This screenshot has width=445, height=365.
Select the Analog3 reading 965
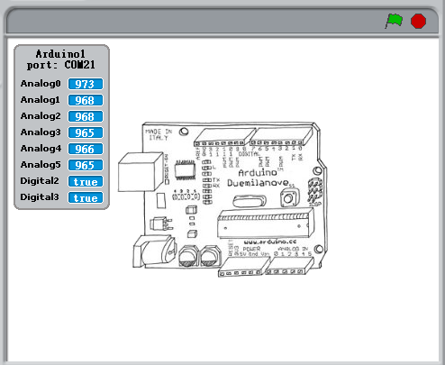pyautogui.click(x=86, y=132)
